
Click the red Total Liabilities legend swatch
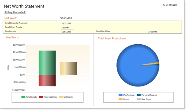(41, 97)
